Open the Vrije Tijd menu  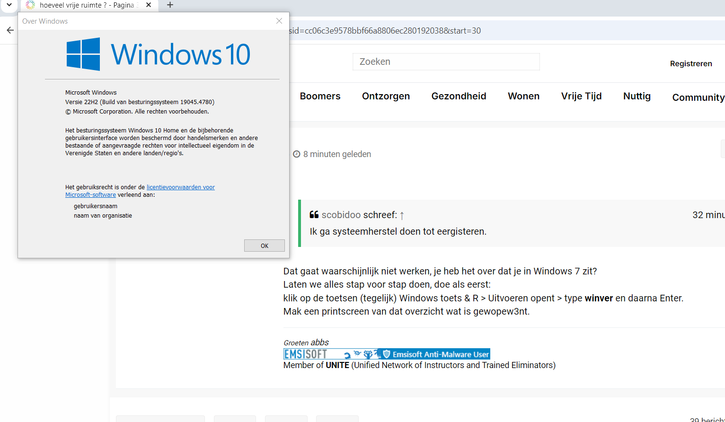pos(581,96)
